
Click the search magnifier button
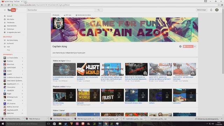[99, 10]
